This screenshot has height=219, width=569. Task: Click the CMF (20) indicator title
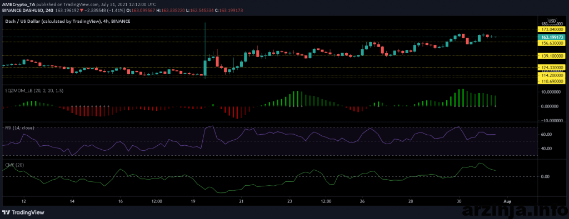click(x=14, y=165)
